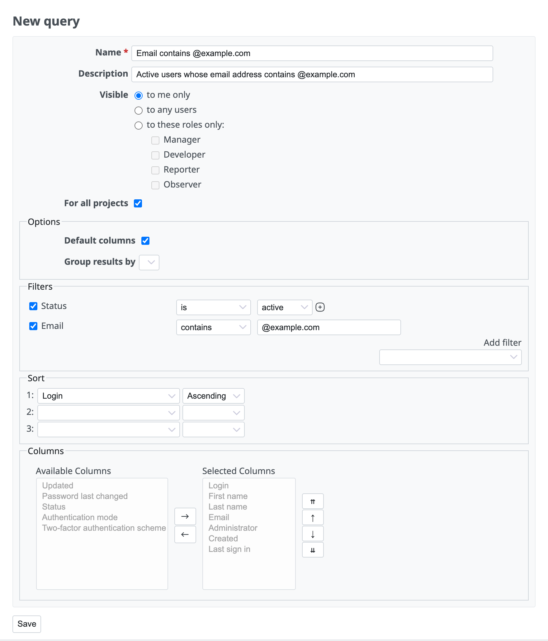This screenshot has height=641, width=548.
Task: Open the third sort field dropdown
Action: pyautogui.click(x=109, y=430)
